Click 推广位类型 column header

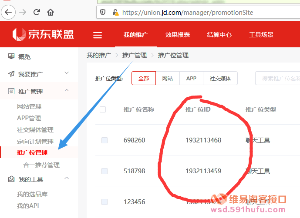click(x=261, y=109)
